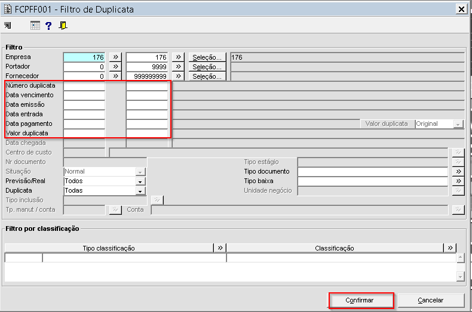Focus the first Empresa field

(84, 57)
